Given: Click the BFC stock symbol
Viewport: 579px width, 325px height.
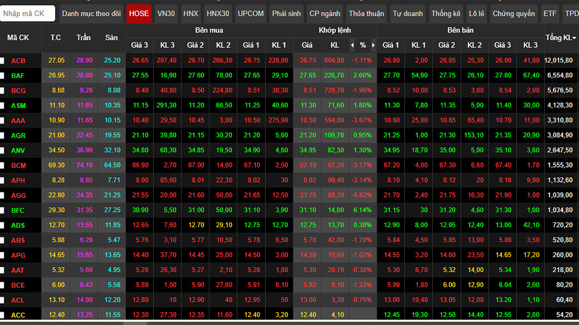Looking at the screenshot, I should pos(18,210).
